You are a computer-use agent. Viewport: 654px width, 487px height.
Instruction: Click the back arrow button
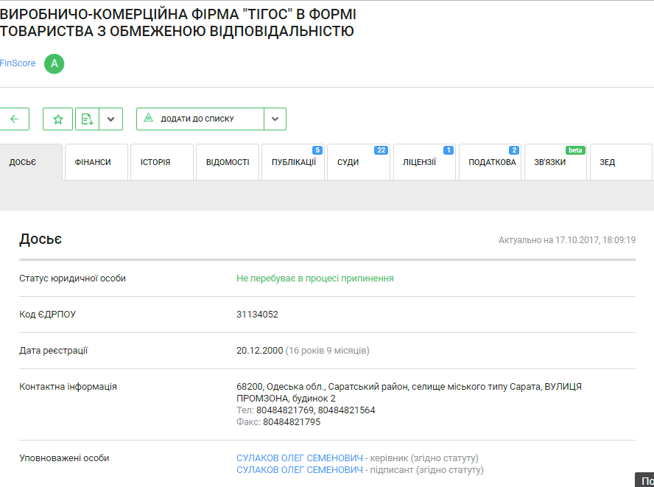(14, 119)
